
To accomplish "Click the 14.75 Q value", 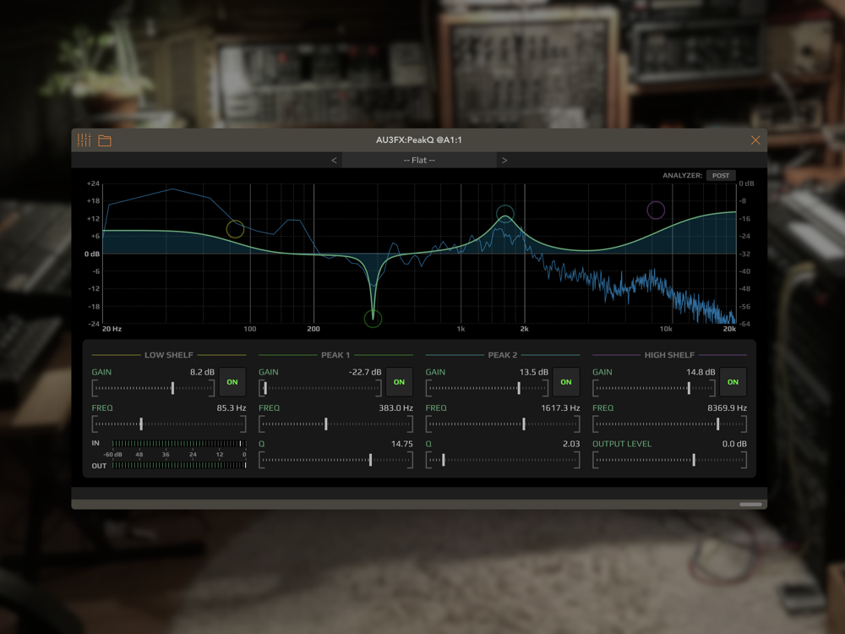I will pos(402,444).
